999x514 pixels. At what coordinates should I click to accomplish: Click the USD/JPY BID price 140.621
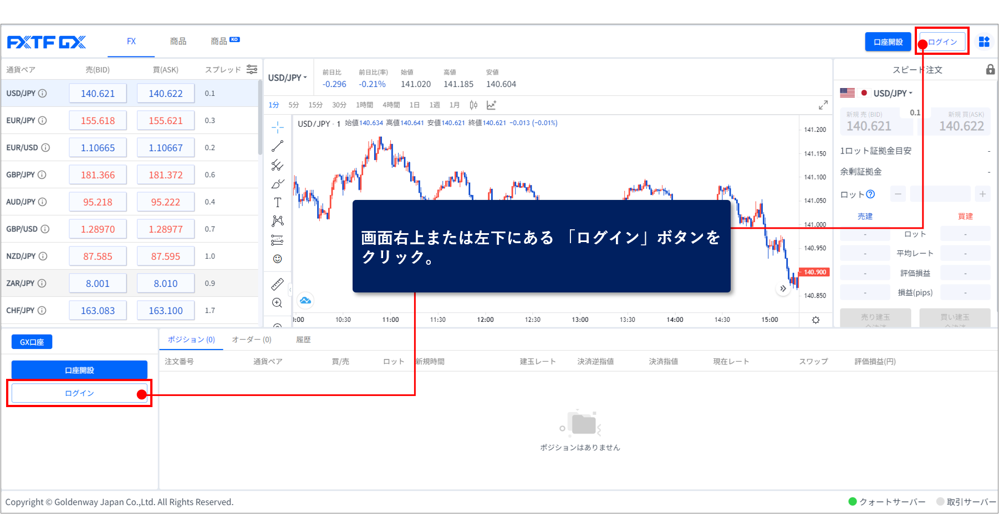tap(98, 94)
